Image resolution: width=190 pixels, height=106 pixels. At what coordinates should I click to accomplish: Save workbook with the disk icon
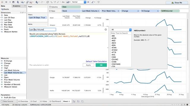13,2
